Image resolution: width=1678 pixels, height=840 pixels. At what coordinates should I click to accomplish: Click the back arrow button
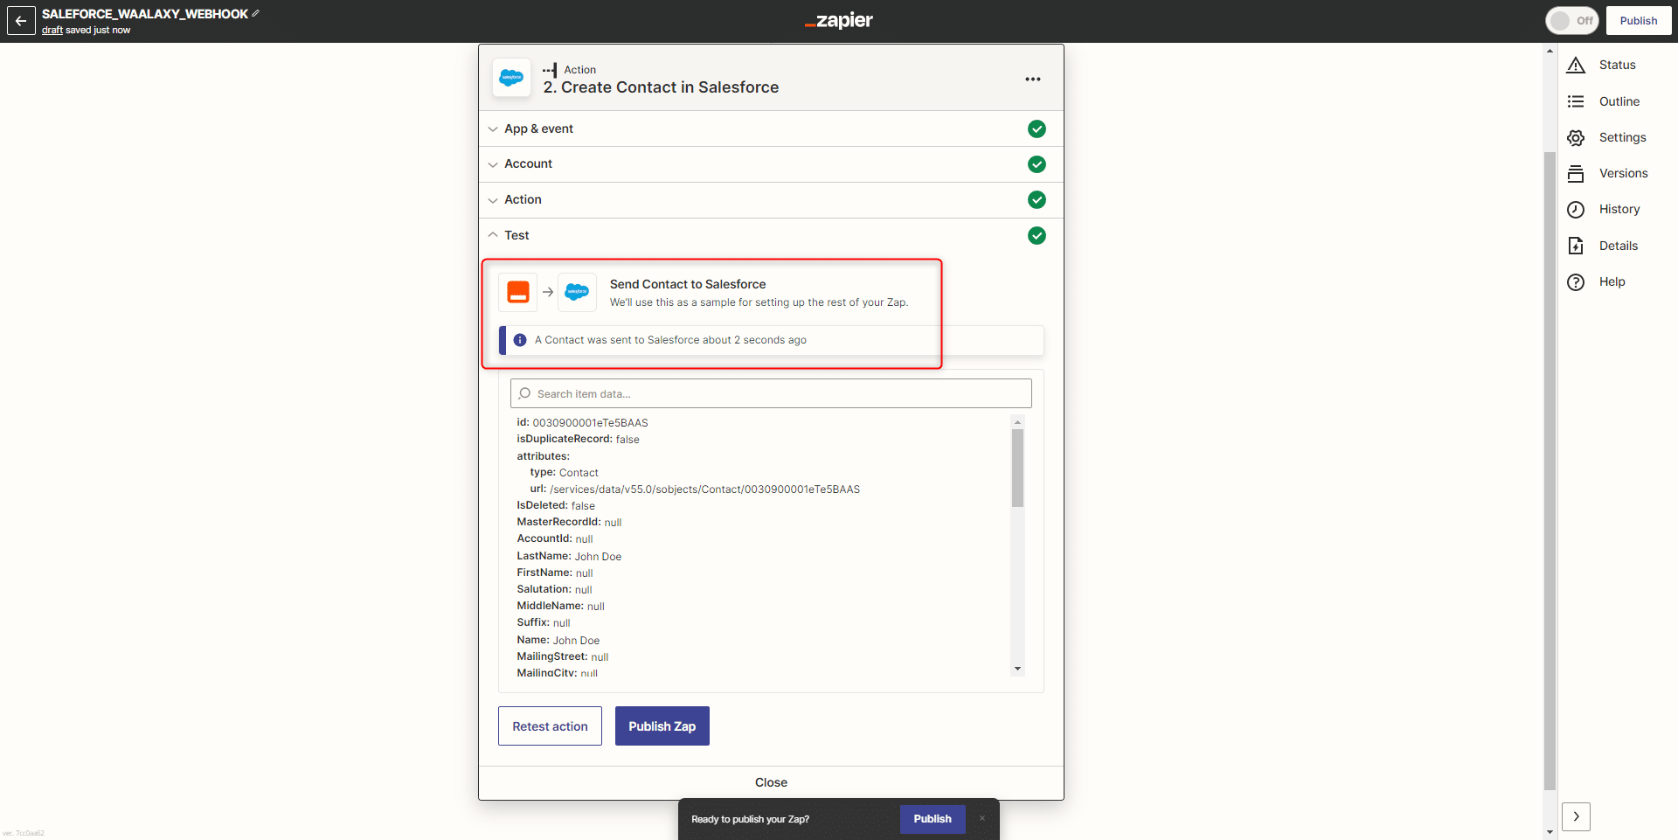(x=21, y=21)
